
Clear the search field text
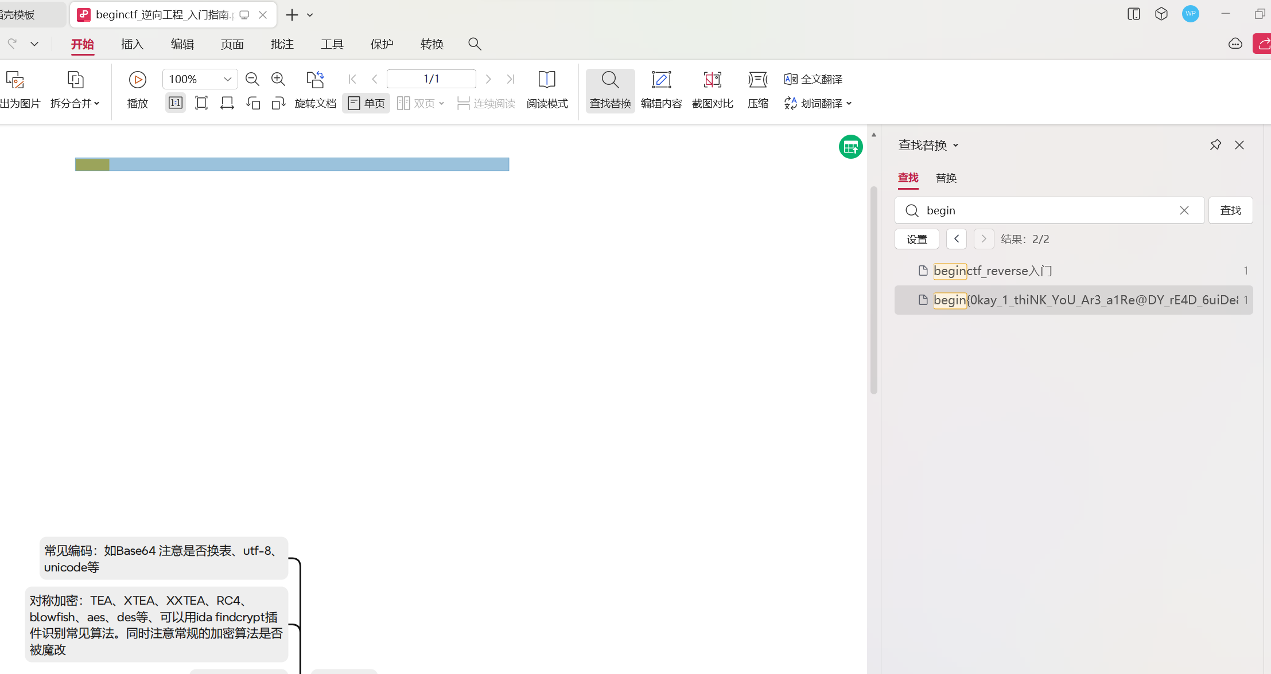point(1184,210)
